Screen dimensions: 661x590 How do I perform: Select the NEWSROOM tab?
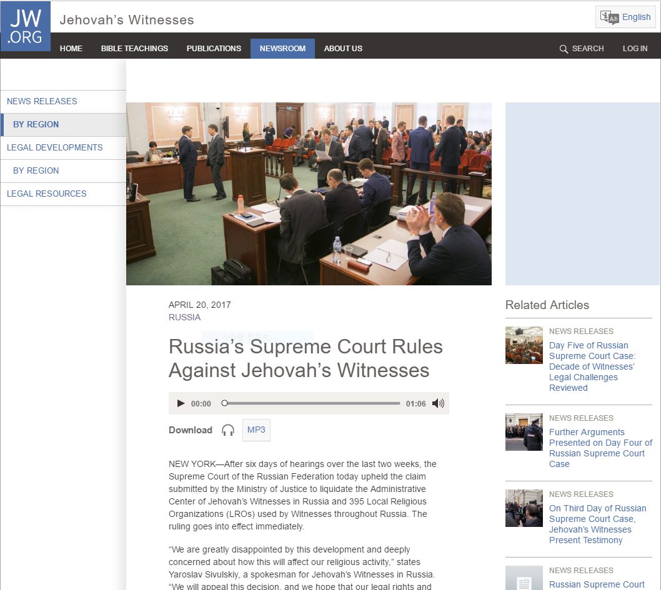click(282, 49)
